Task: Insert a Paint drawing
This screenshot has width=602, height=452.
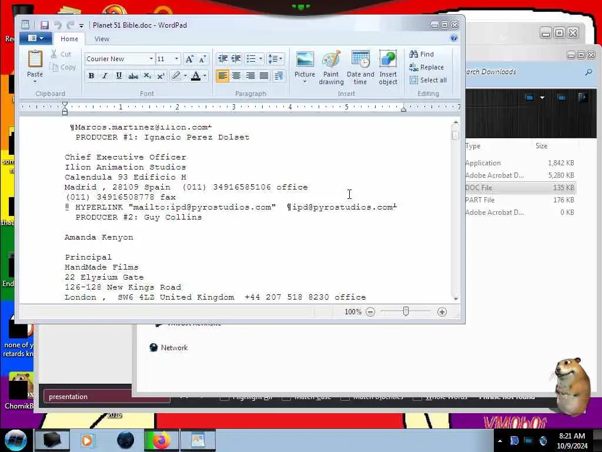Action: pyautogui.click(x=331, y=67)
